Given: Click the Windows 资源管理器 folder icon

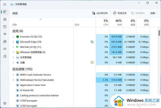Looking at the screenshot, I should 18,52.
